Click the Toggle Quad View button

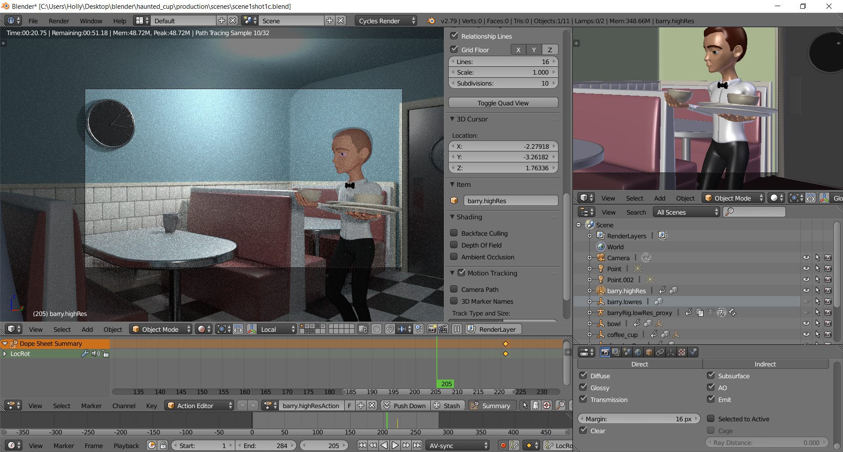(x=503, y=102)
